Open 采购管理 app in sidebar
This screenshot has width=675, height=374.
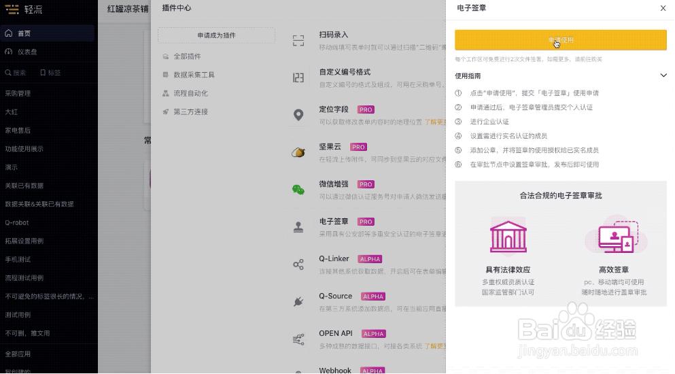[18, 94]
